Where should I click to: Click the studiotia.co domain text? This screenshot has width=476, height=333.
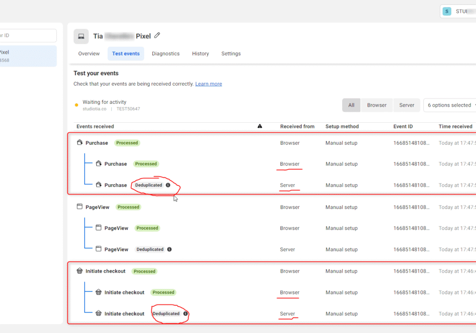[x=95, y=109]
